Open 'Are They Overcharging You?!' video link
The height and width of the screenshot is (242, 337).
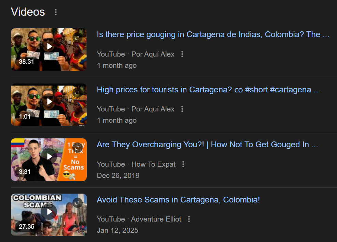click(207, 145)
